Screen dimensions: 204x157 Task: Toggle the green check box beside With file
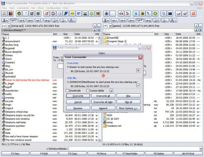point(138,86)
